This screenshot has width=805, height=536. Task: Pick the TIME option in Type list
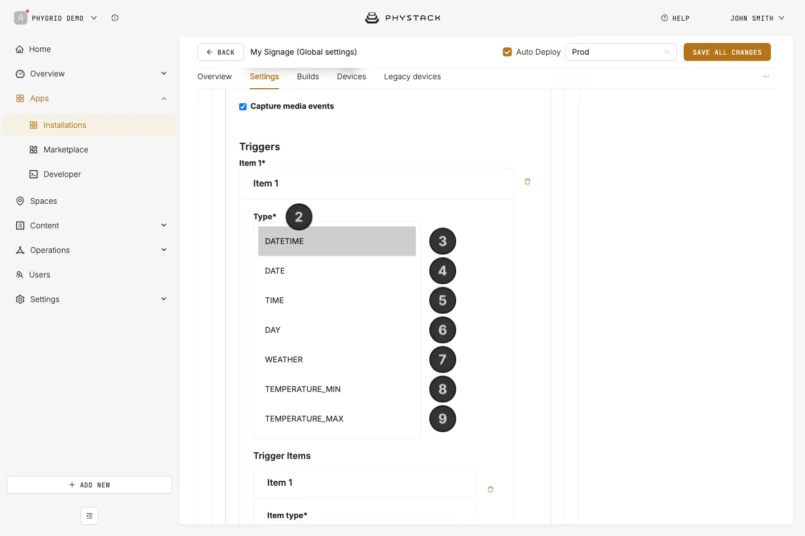(x=337, y=300)
